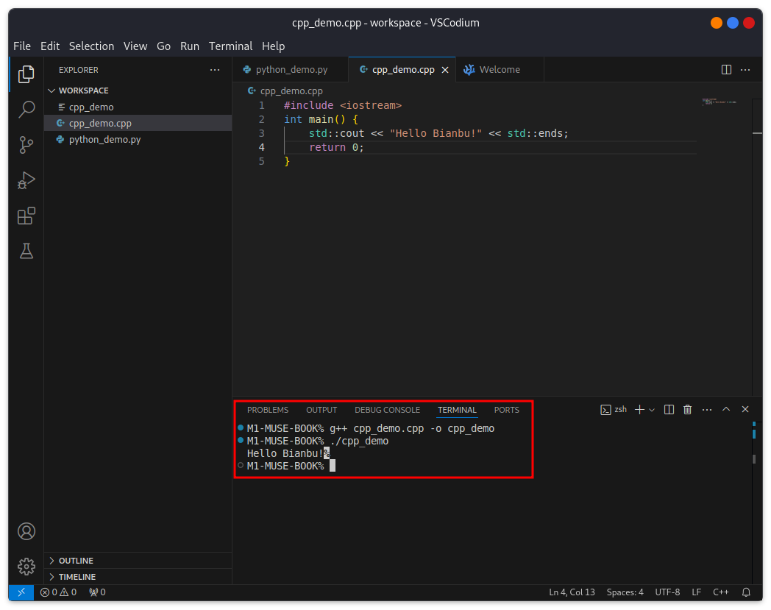Open the new terminal launch profile dropdown
The width and height of the screenshot is (771, 610).
pyautogui.click(x=652, y=410)
